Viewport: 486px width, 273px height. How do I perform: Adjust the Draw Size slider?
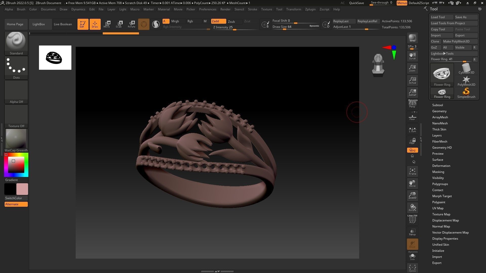(295, 27)
